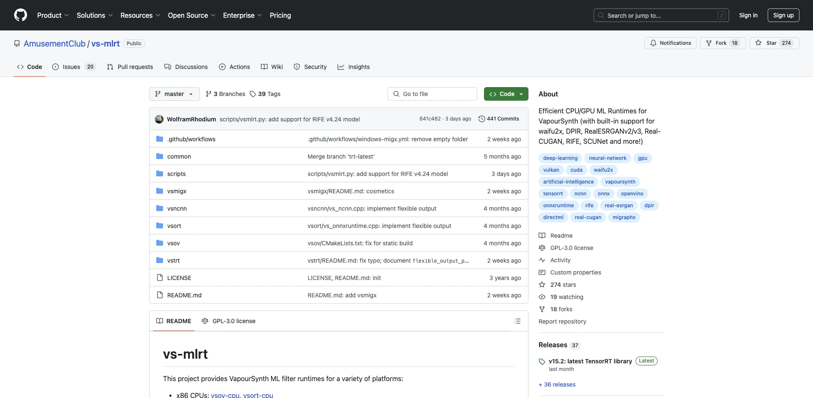Click the Activity pulse icon
Screen dimensions: 813x398
(x=542, y=260)
